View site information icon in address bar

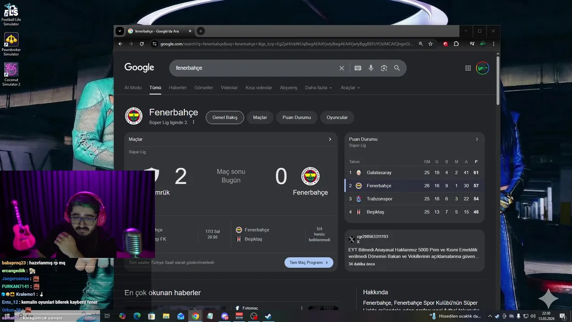coord(155,44)
